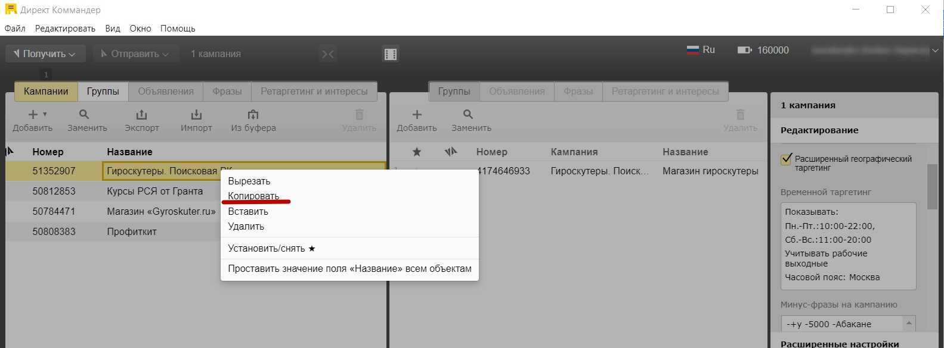Click the Import icon in campaigns toolbar

[196, 115]
